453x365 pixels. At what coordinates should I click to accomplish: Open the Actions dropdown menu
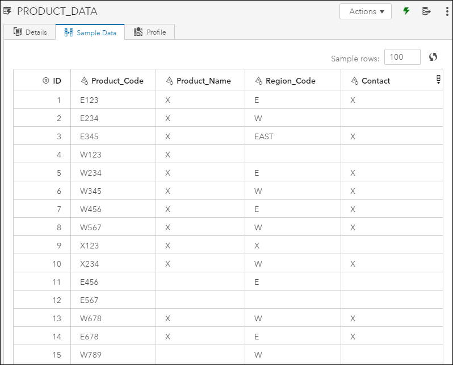coord(366,11)
